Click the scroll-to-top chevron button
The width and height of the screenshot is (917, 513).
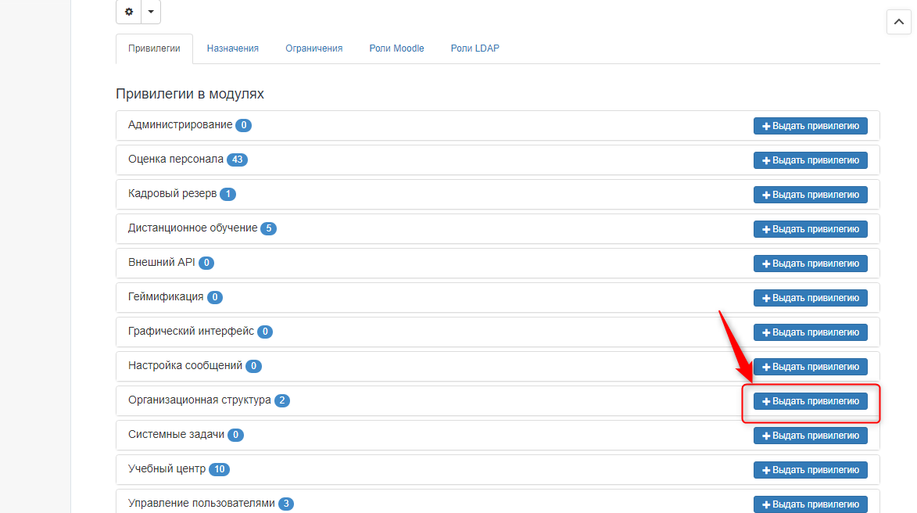[899, 22]
